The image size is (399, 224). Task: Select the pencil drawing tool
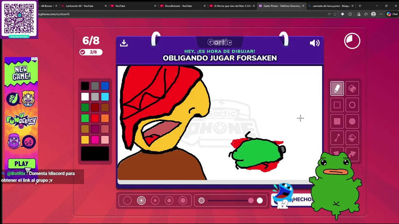[x=337, y=89]
